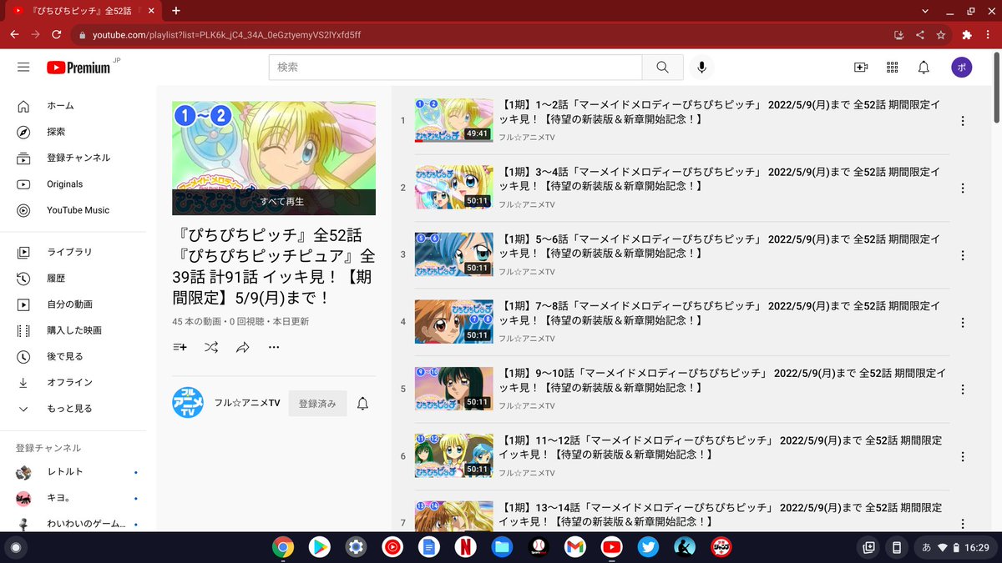Bookmark page with star icon

click(941, 35)
